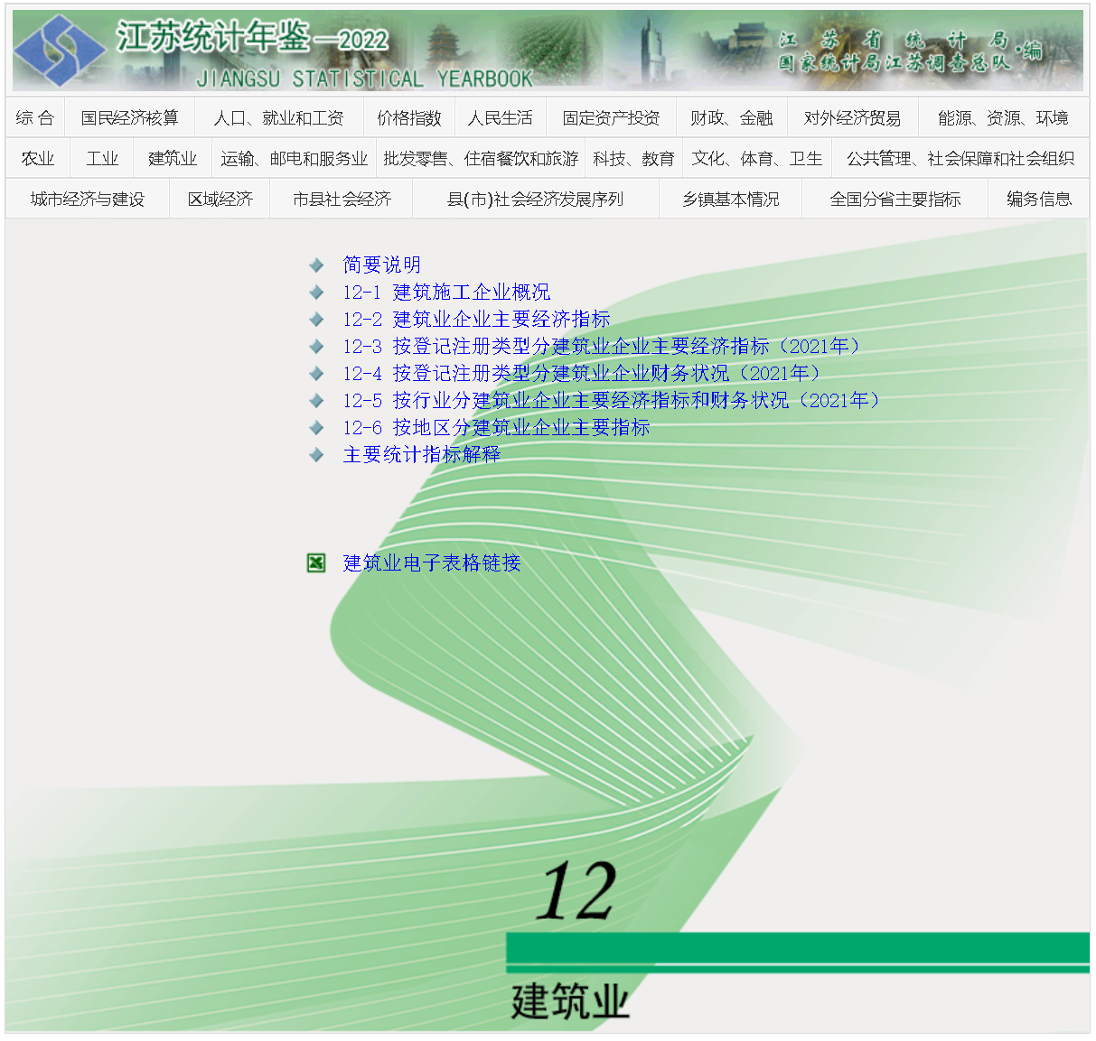Click the 江苏统计年鉴—2022 banner title
The image size is (1096, 1041).
pos(253,39)
